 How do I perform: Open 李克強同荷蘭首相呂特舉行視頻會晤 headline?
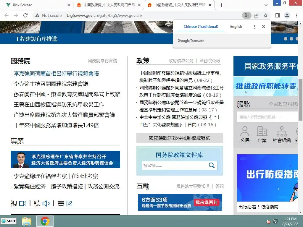point(56,74)
